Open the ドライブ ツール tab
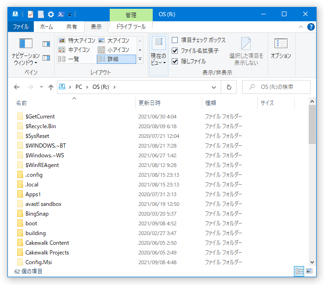The height and width of the screenshot is (285, 324). point(131,27)
